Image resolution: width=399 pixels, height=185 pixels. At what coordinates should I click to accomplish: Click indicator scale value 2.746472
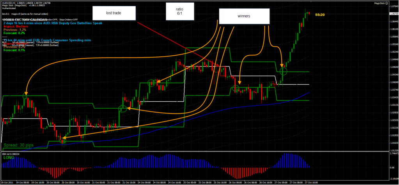[x=394, y=154]
